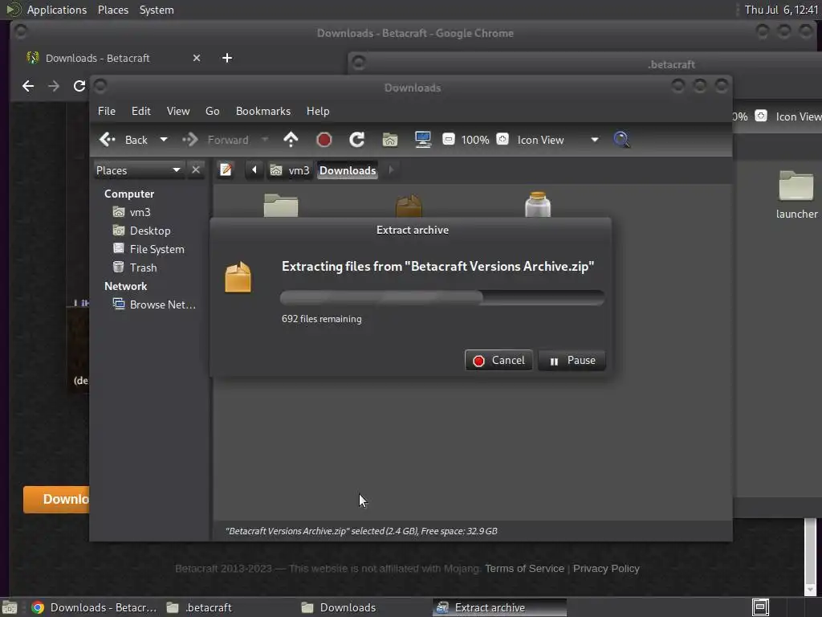Click the launcher folder in .betacraft window
The image size is (822, 617).
[x=796, y=194]
